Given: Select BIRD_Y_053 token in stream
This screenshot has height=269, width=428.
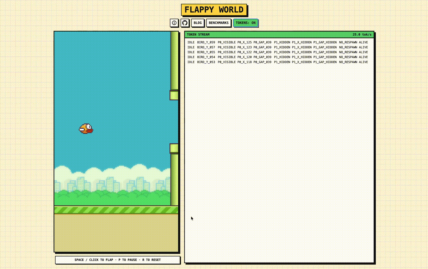Looking at the screenshot, I should click(206, 62).
